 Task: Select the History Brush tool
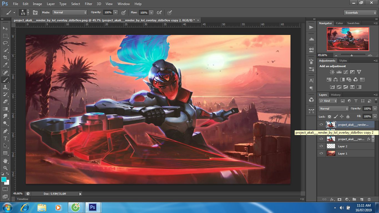[x=5, y=94]
